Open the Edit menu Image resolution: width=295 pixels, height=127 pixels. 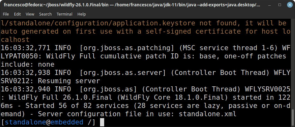(x=17, y=14)
